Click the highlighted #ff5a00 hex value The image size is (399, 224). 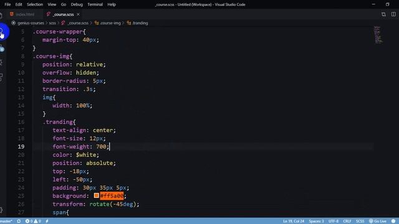pyautogui.click(x=112, y=196)
